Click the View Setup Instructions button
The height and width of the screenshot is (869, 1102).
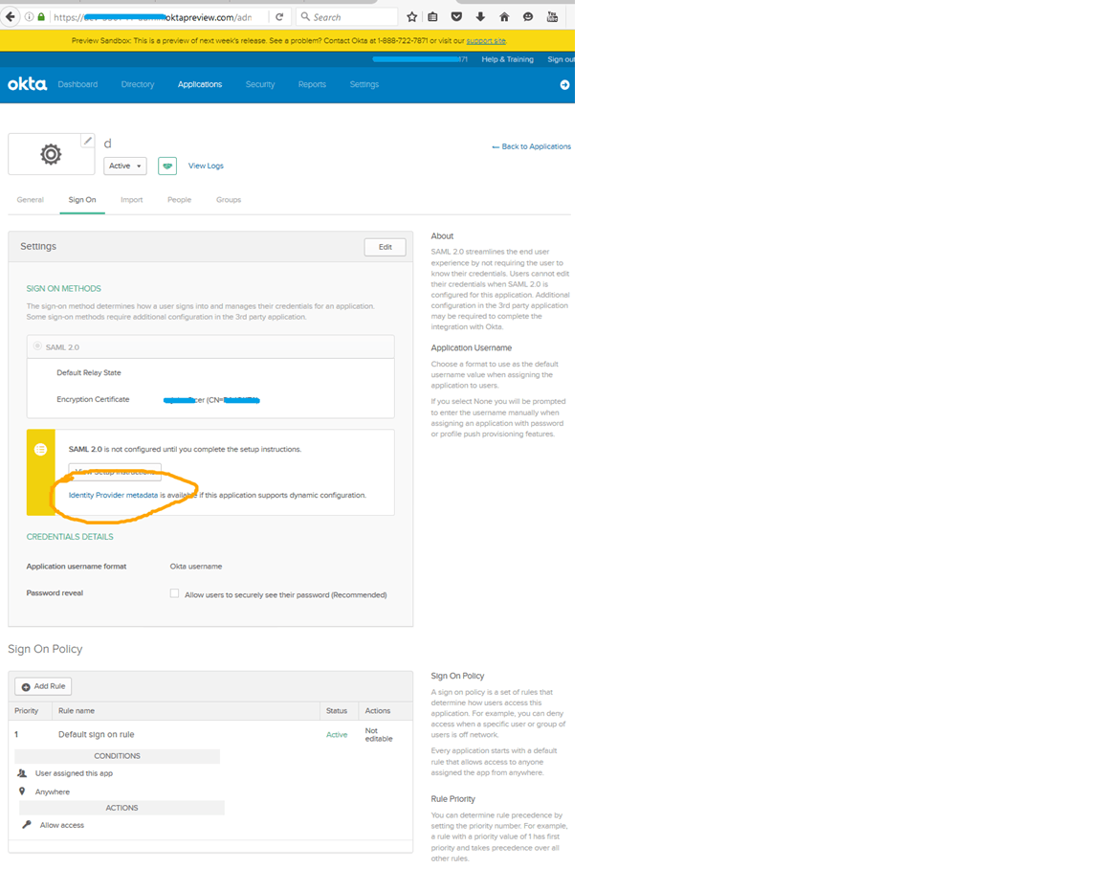pos(115,472)
